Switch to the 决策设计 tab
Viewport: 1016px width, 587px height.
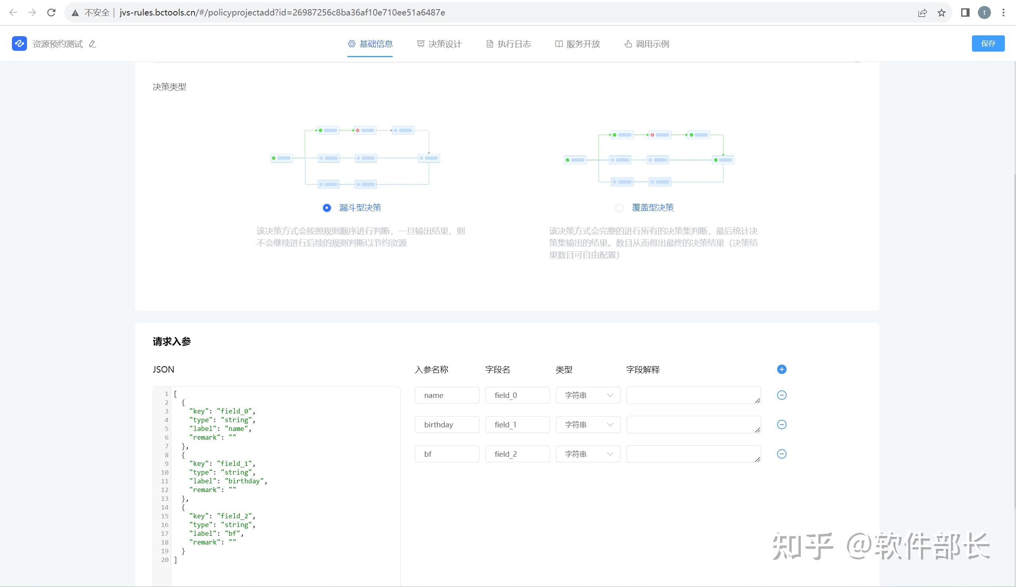439,44
